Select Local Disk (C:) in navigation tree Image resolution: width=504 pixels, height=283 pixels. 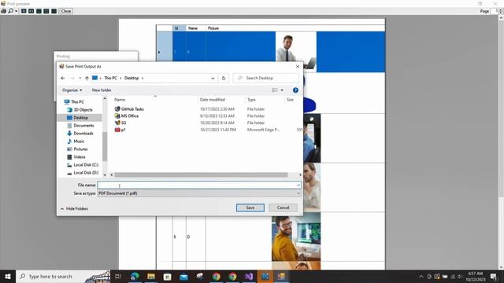pyautogui.click(x=86, y=165)
